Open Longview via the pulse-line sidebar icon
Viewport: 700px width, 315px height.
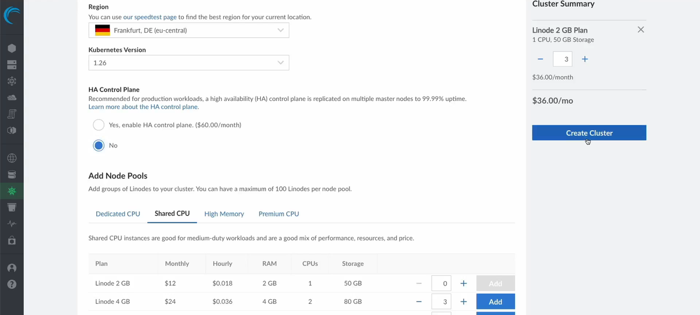coord(12,223)
